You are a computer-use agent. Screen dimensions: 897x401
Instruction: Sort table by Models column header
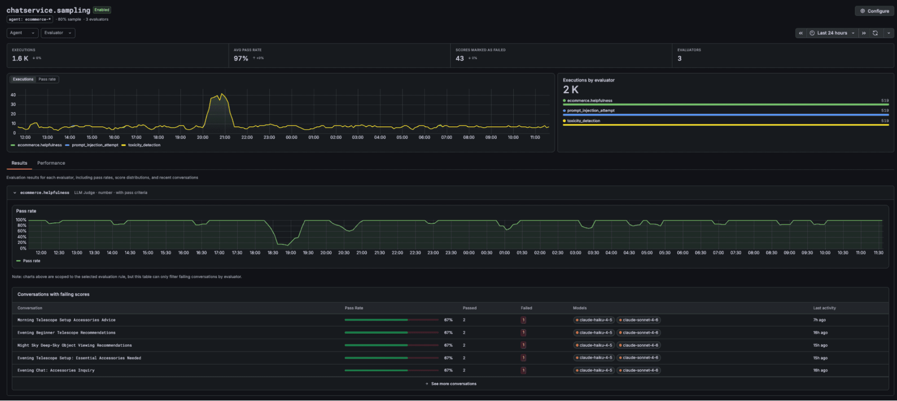(580, 308)
